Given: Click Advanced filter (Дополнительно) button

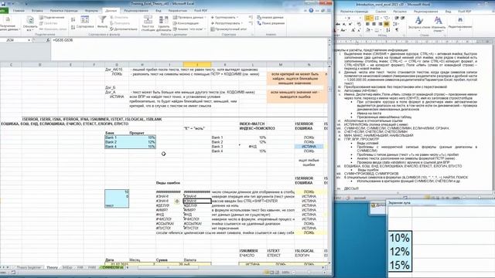Looking at the screenshot, I should 124,29.
